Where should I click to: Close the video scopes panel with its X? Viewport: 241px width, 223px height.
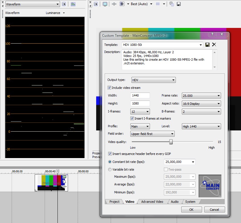[3, 2]
